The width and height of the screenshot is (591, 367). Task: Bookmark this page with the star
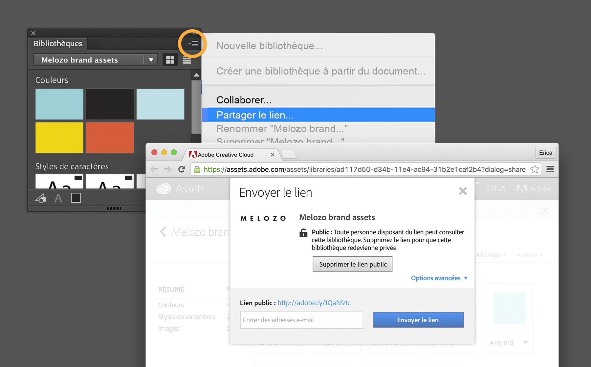(535, 169)
